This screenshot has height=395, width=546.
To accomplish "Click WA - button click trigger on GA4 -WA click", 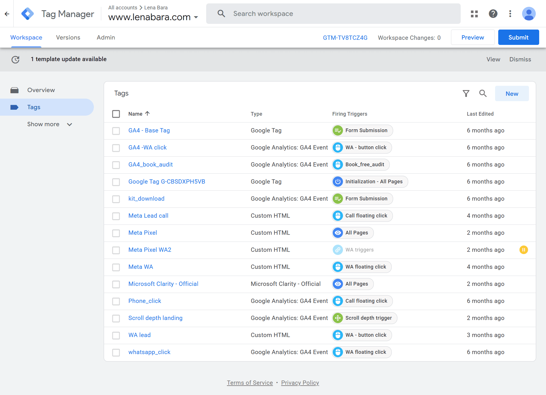I will coord(362,147).
